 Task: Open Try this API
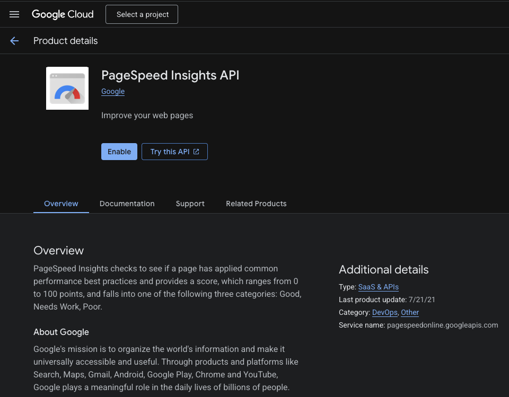(170, 152)
